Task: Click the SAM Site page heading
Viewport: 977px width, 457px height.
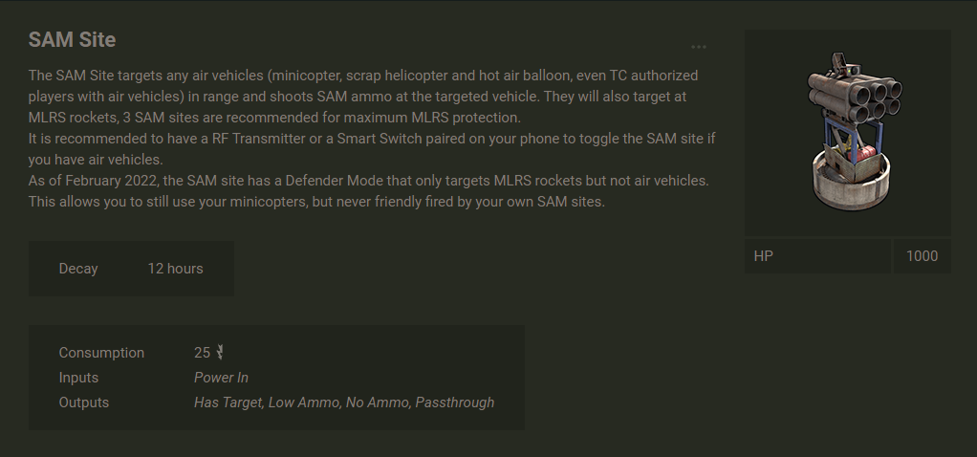Action: 72,40
